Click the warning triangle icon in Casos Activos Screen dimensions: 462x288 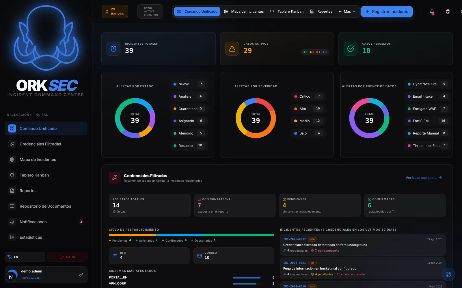click(232, 49)
